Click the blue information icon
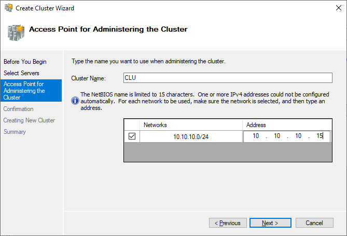Image resolution: width=347 pixels, height=236 pixels. tap(75, 101)
